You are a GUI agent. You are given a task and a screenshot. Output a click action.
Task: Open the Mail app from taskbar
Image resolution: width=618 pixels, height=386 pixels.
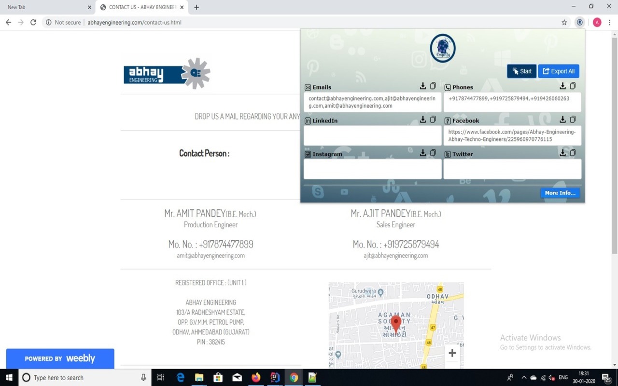[x=237, y=377]
